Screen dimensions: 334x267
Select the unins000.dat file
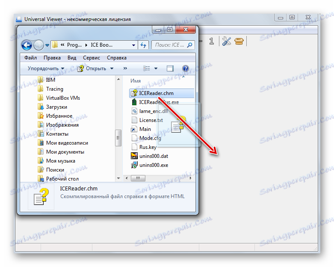pos(150,156)
